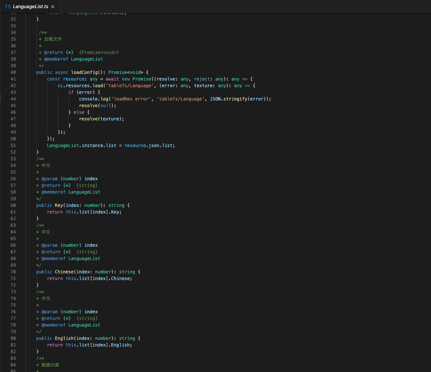The image size is (431, 372).
Task: Click line number 40
Action: [x=13, y=72]
